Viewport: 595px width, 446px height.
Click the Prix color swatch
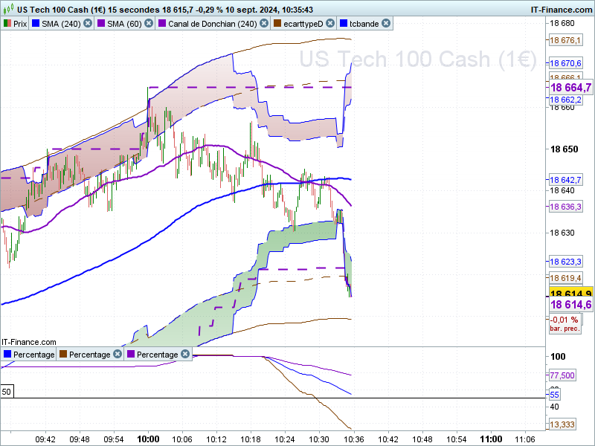pos(7,24)
